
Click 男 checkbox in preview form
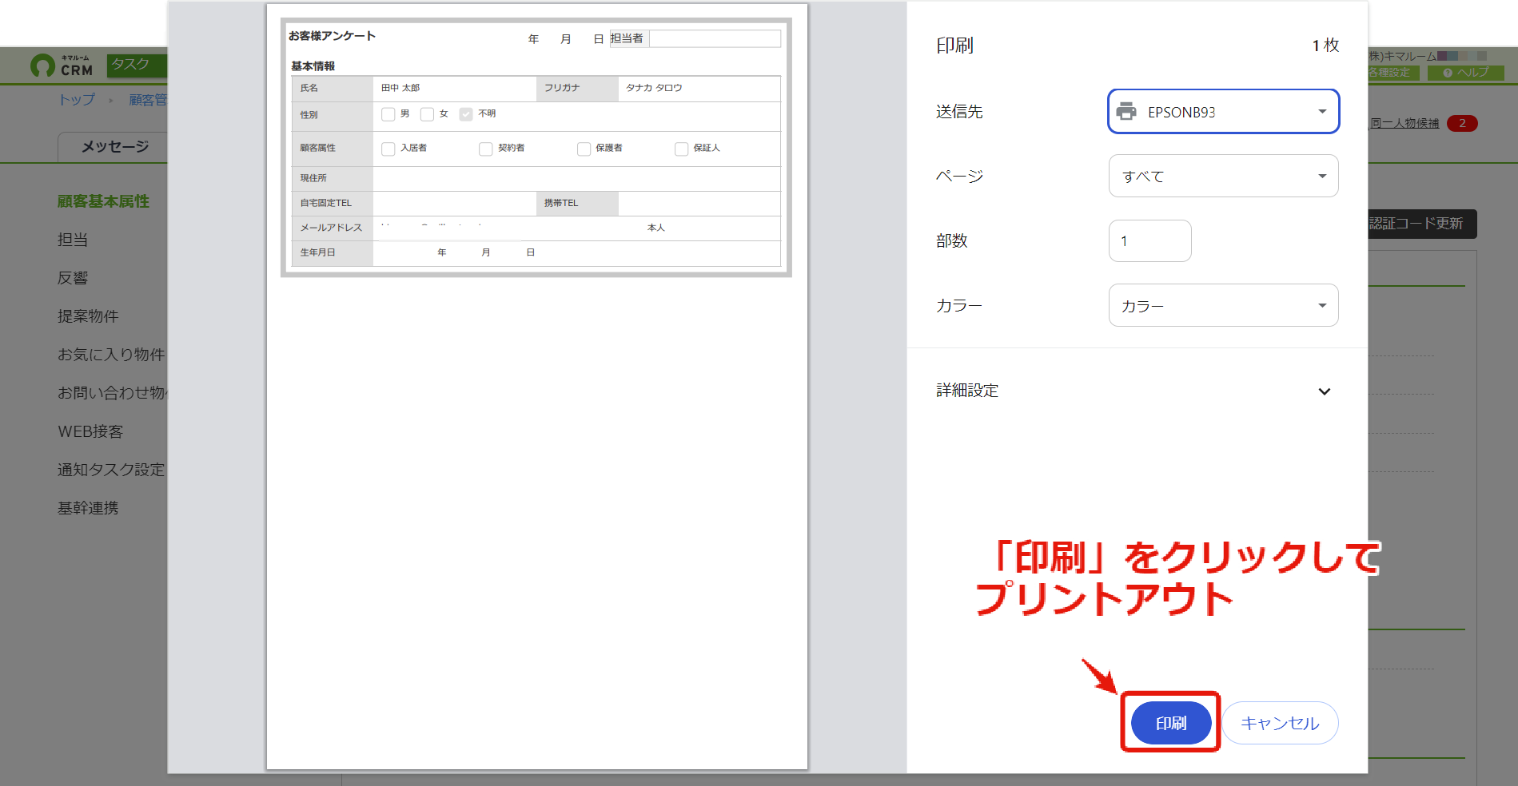tap(388, 114)
